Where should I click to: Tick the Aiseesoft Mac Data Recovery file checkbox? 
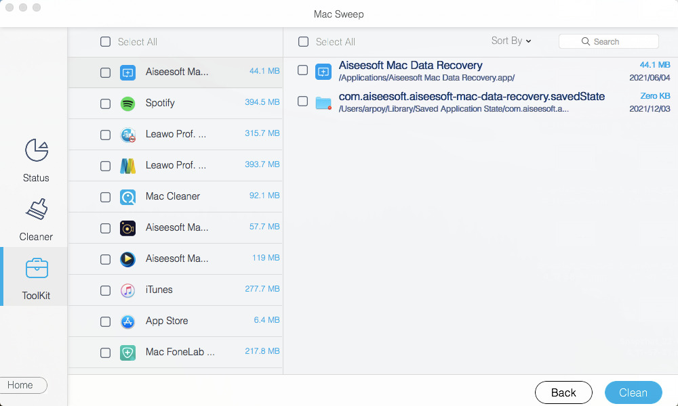[302, 70]
